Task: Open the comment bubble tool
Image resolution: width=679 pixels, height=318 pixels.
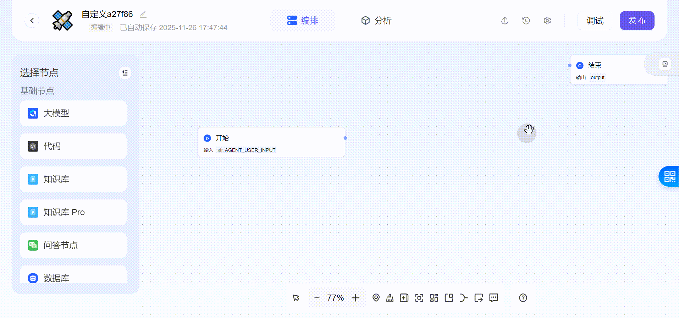Action: click(493, 298)
